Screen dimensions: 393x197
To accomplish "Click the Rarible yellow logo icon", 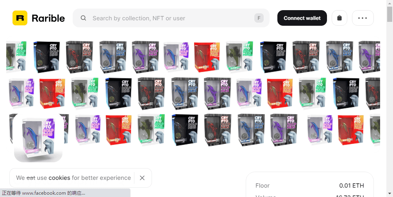I will 20,18.
